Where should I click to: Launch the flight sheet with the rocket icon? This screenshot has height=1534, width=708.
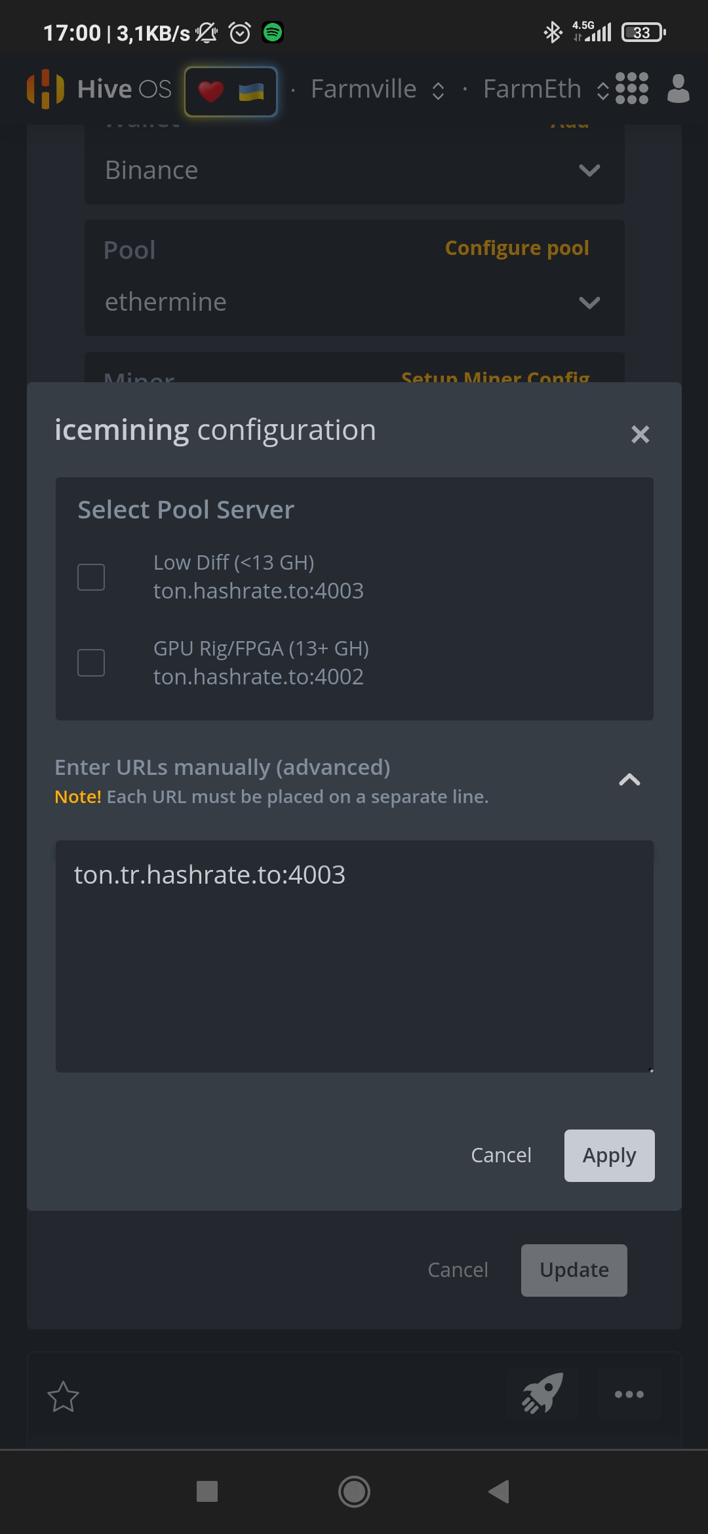pos(542,1394)
